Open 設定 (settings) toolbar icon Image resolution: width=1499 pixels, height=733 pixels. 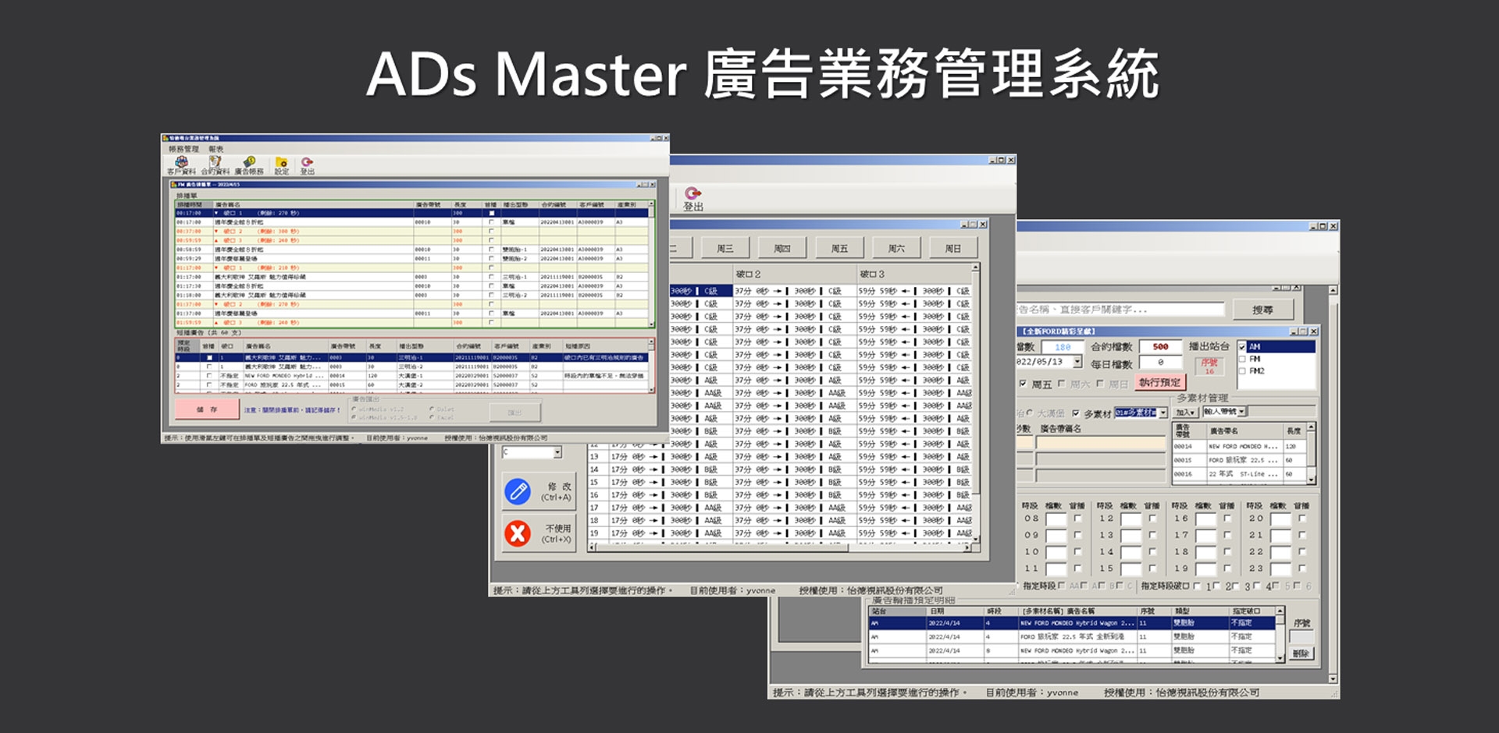tap(281, 164)
